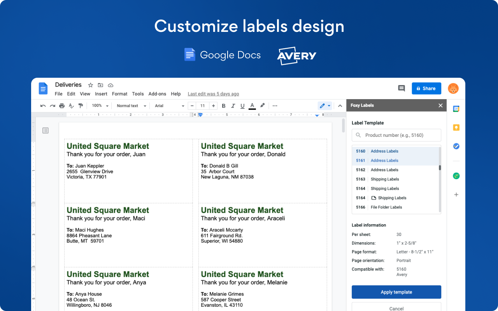
Task: Open the fox account avatar
Action: [x=453, y=88]
